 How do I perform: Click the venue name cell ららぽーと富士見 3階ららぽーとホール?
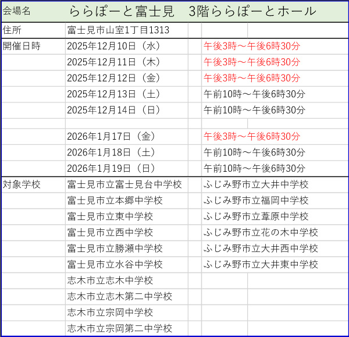192,11
